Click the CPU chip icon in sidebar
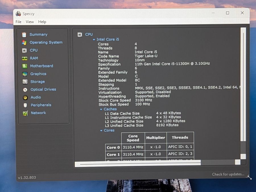Viewport: 256px width, 192px height. 24,50
